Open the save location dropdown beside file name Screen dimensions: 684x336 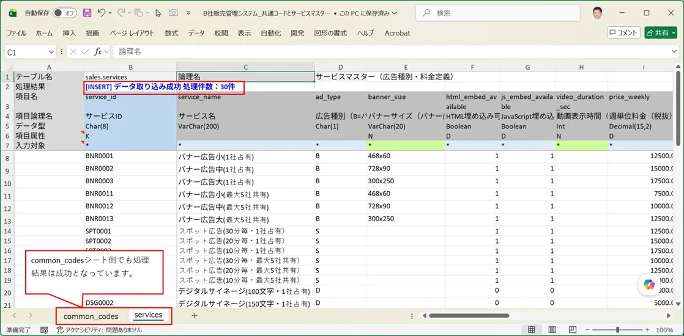tap(395, 13)
